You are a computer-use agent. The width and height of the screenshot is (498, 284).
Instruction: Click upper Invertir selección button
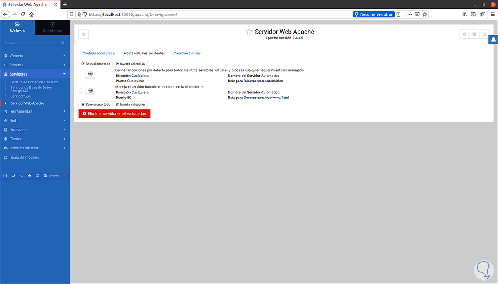point(130,64)
